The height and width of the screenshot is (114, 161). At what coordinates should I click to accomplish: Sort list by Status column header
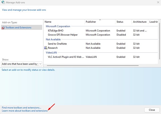pos(120,22)
